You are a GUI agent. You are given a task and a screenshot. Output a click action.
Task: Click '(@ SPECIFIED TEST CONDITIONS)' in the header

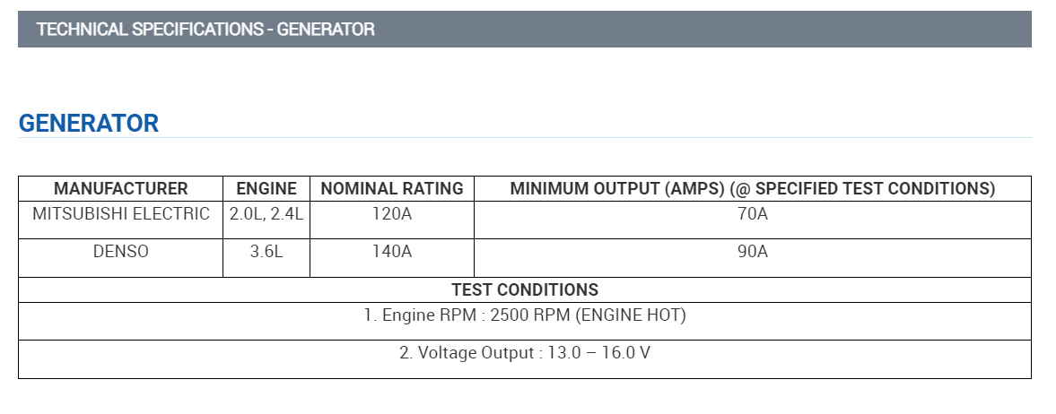[863, 188]
